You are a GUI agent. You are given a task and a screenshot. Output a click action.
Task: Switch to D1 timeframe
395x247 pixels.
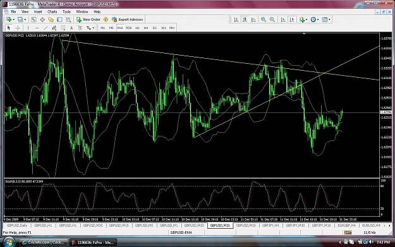[155, 28]
